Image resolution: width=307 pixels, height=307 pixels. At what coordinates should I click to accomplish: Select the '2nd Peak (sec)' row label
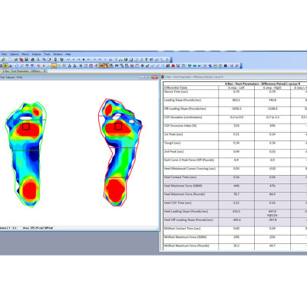pyautogui.click(x=173, y=151)
